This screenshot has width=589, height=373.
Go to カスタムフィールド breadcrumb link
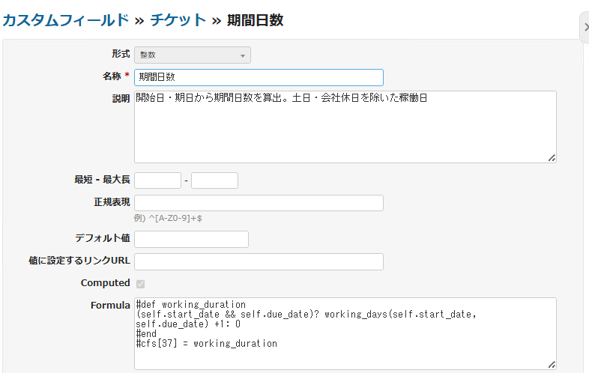(65, 20)
